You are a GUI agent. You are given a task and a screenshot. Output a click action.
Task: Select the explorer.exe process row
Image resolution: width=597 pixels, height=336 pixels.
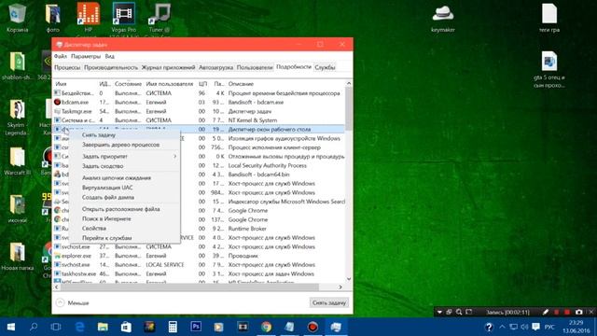pyautogui.click(x=199, y=256)
